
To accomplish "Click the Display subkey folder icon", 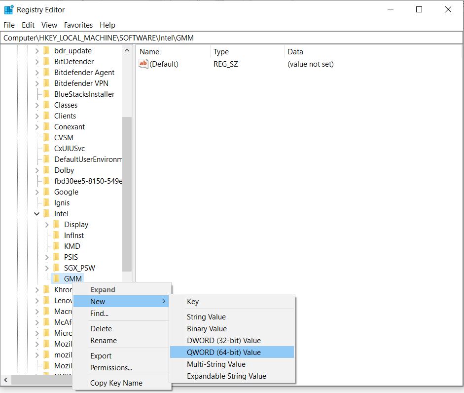I will (x=57, y=224).
